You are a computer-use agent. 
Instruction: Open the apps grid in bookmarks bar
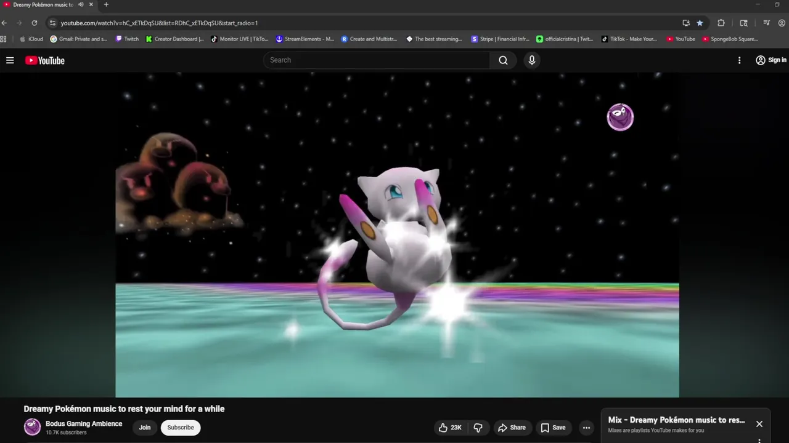coord(3,39)
